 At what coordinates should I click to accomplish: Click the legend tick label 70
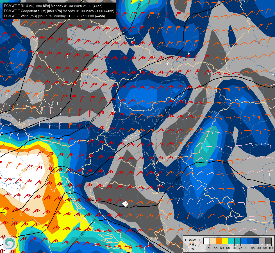[234, 248]
